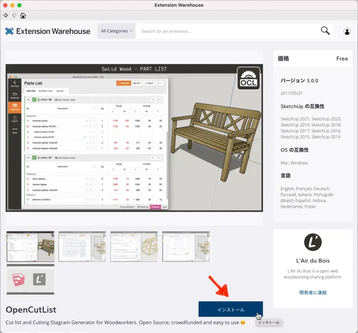Click the OpenCutList title text
This screenshot has height=333, width=358.
pos(31,310)
